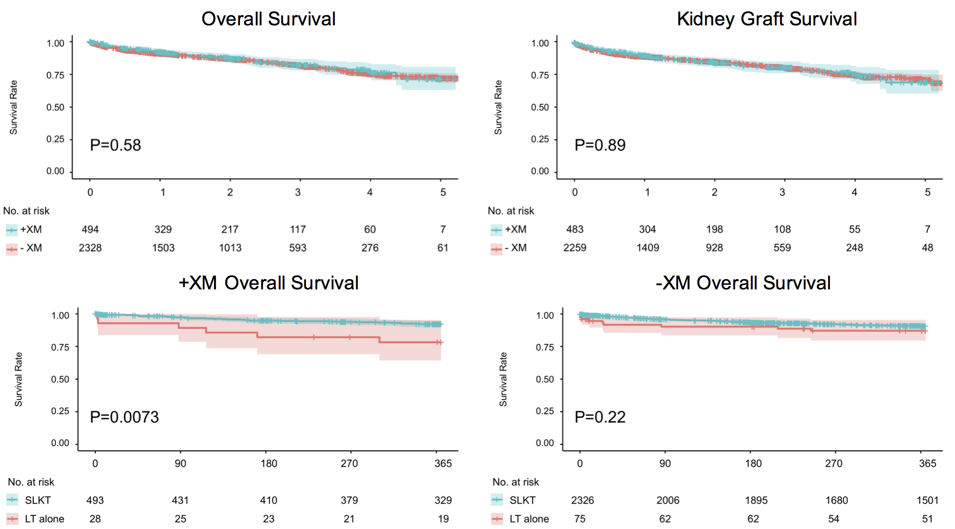Click the "+XM Overall Survival" chart title
The height and width of the screenshot is (529, 955).
pyautogui.click(x=268, y=283)
